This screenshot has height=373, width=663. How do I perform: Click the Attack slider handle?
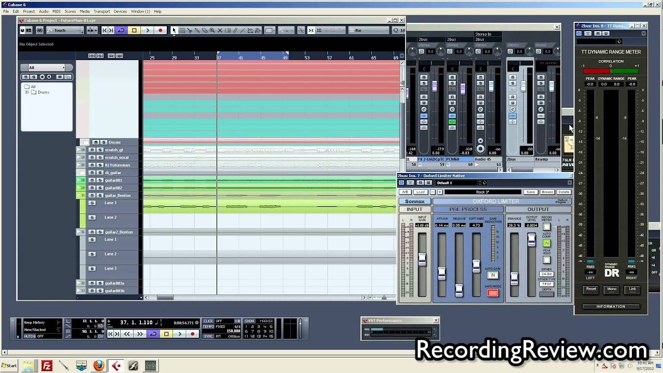click(x=441, y=274)
